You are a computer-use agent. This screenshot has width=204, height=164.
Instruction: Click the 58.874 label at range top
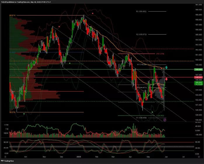12,15
